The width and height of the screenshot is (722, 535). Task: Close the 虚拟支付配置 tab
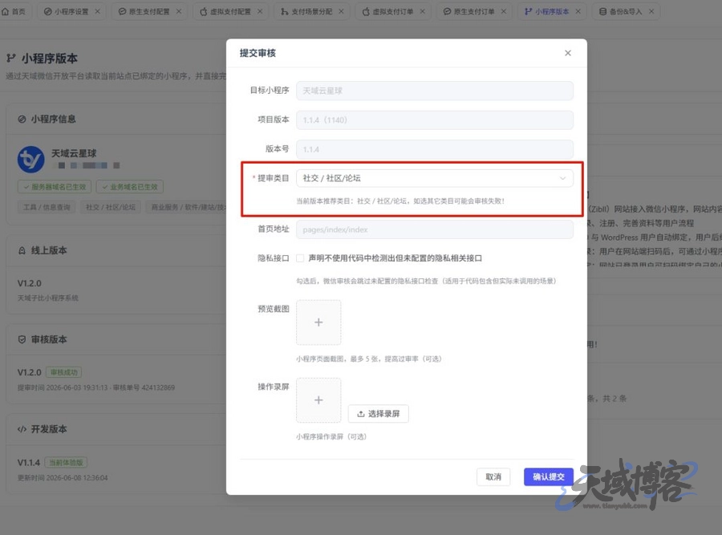(x=260, y=11)
